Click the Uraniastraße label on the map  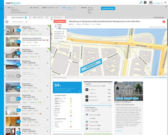click(x=141, y=46)
